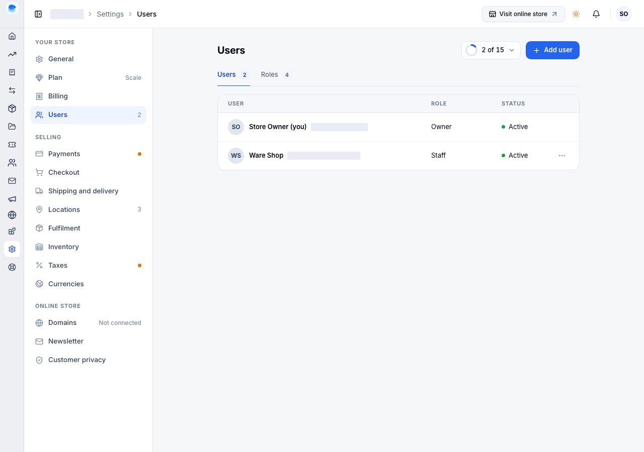Click Active status of Ware Shop
Viewport: 644px width, 452px height.
tap(515, 156)
